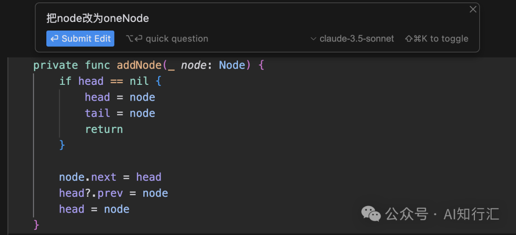Click the Submit Edit button
The image size is (516, 235).
[80, 39]
